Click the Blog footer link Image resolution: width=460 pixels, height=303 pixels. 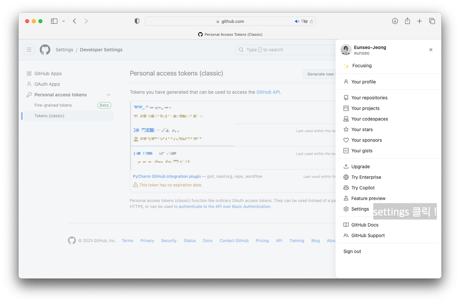tap(316, 241)
